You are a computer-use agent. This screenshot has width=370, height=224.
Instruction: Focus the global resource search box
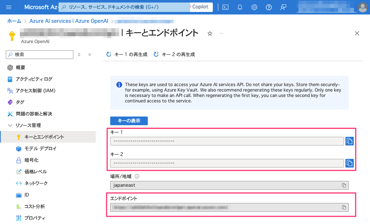(124, 7)
